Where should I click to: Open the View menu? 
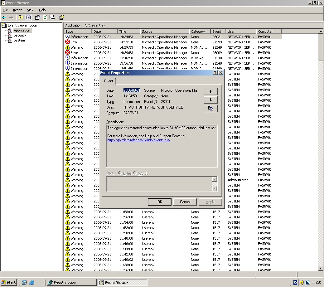[x=31, y=10]
